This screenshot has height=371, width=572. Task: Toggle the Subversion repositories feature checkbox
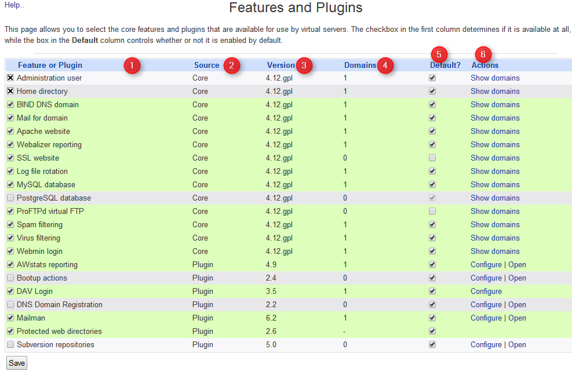[x=10, y=345]
